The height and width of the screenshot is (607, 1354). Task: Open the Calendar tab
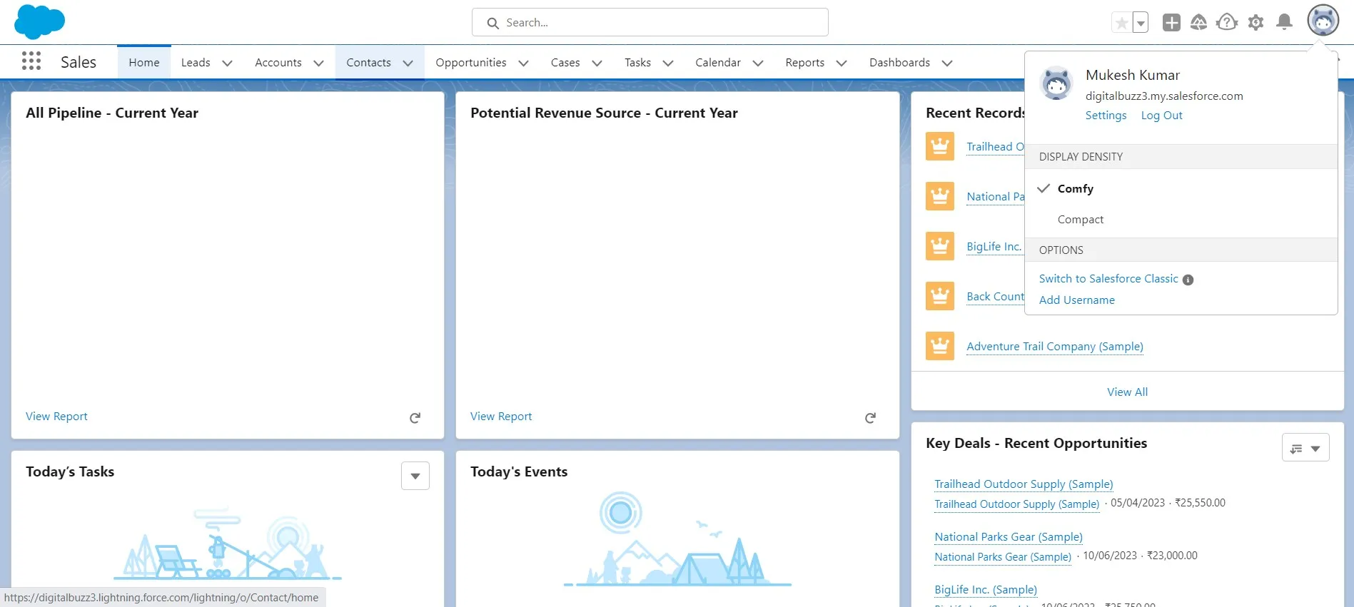point(718,63)
